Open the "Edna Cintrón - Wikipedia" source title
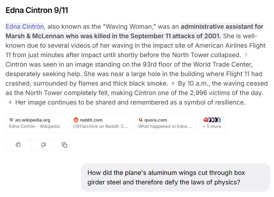 coord(34,127)
